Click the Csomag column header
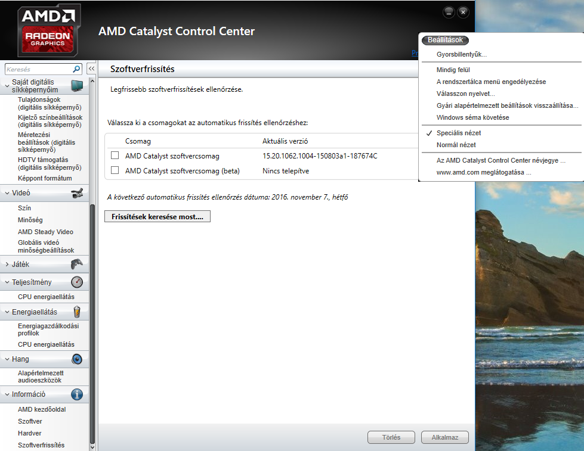 click(x=138, y=141)
